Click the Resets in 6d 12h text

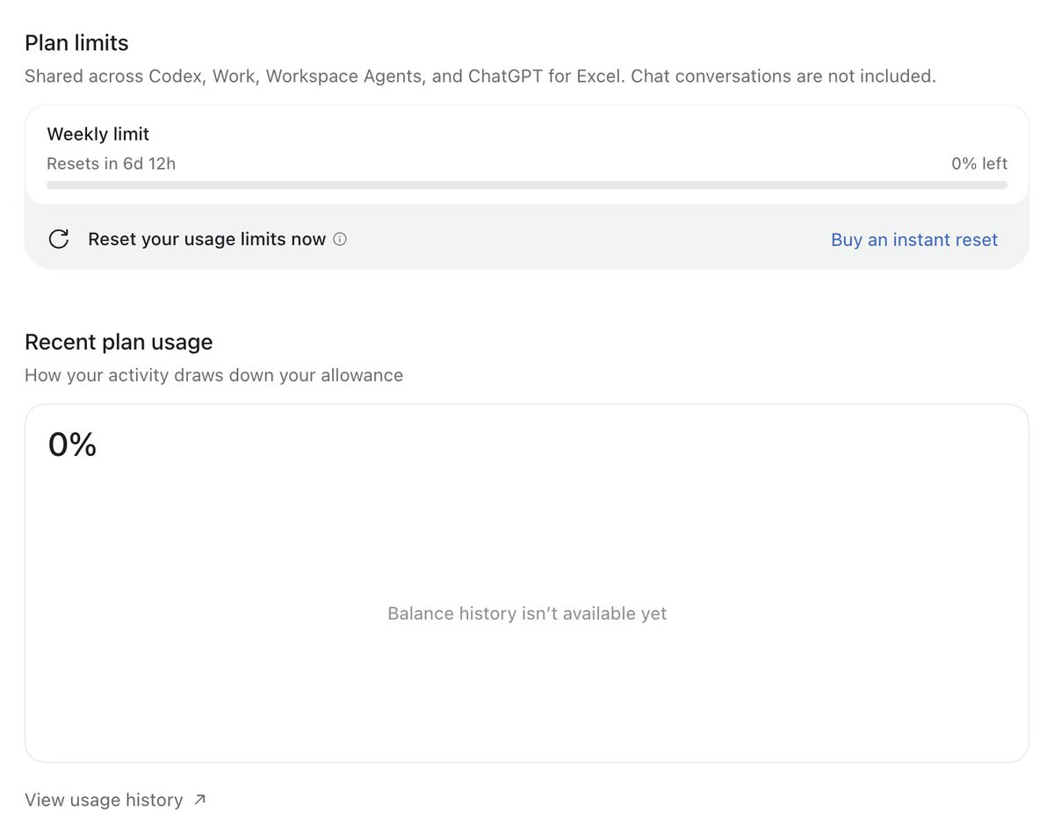112,163
